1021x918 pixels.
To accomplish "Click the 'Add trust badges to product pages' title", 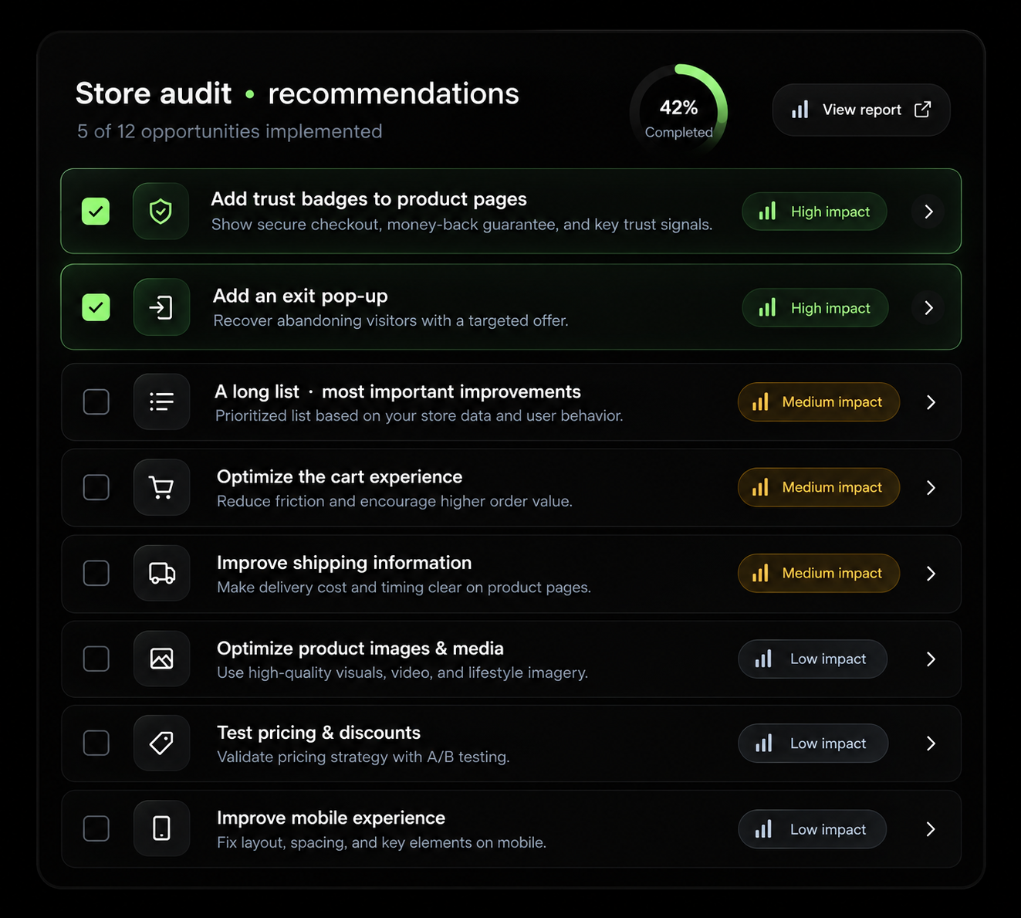I will (x=369, y=199).
